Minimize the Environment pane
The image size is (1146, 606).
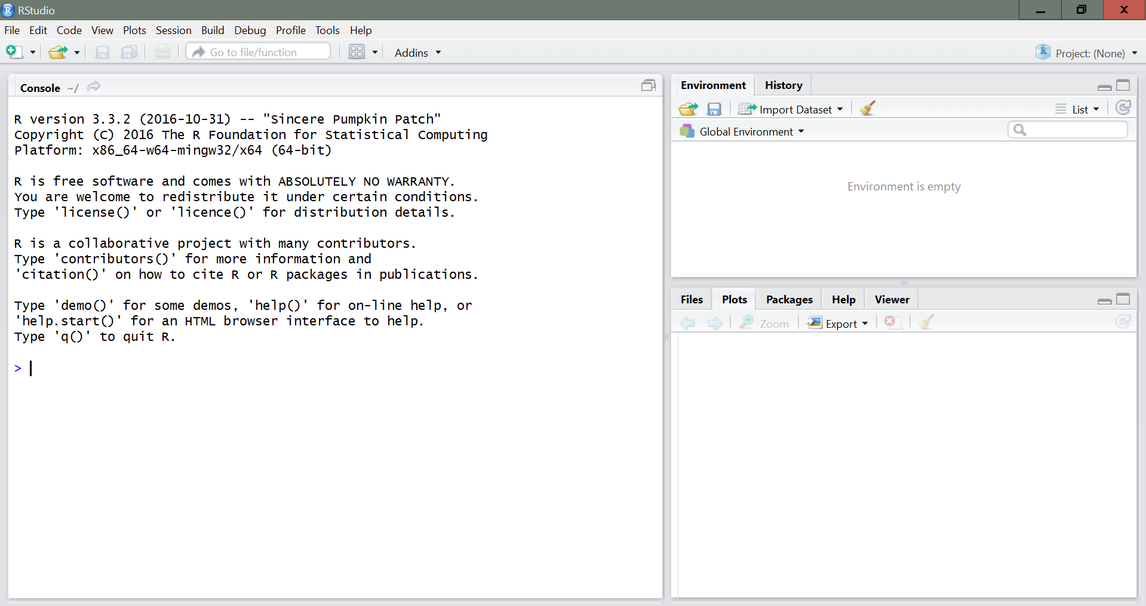click(x=1104, y=87)
